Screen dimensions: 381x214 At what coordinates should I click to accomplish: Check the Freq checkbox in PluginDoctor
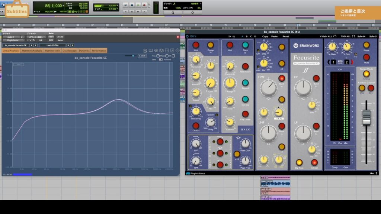(x=158, y=56)
